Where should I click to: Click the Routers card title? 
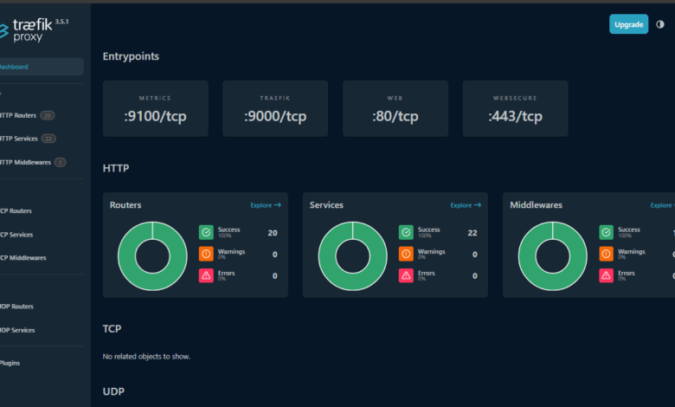click(125, 205)
